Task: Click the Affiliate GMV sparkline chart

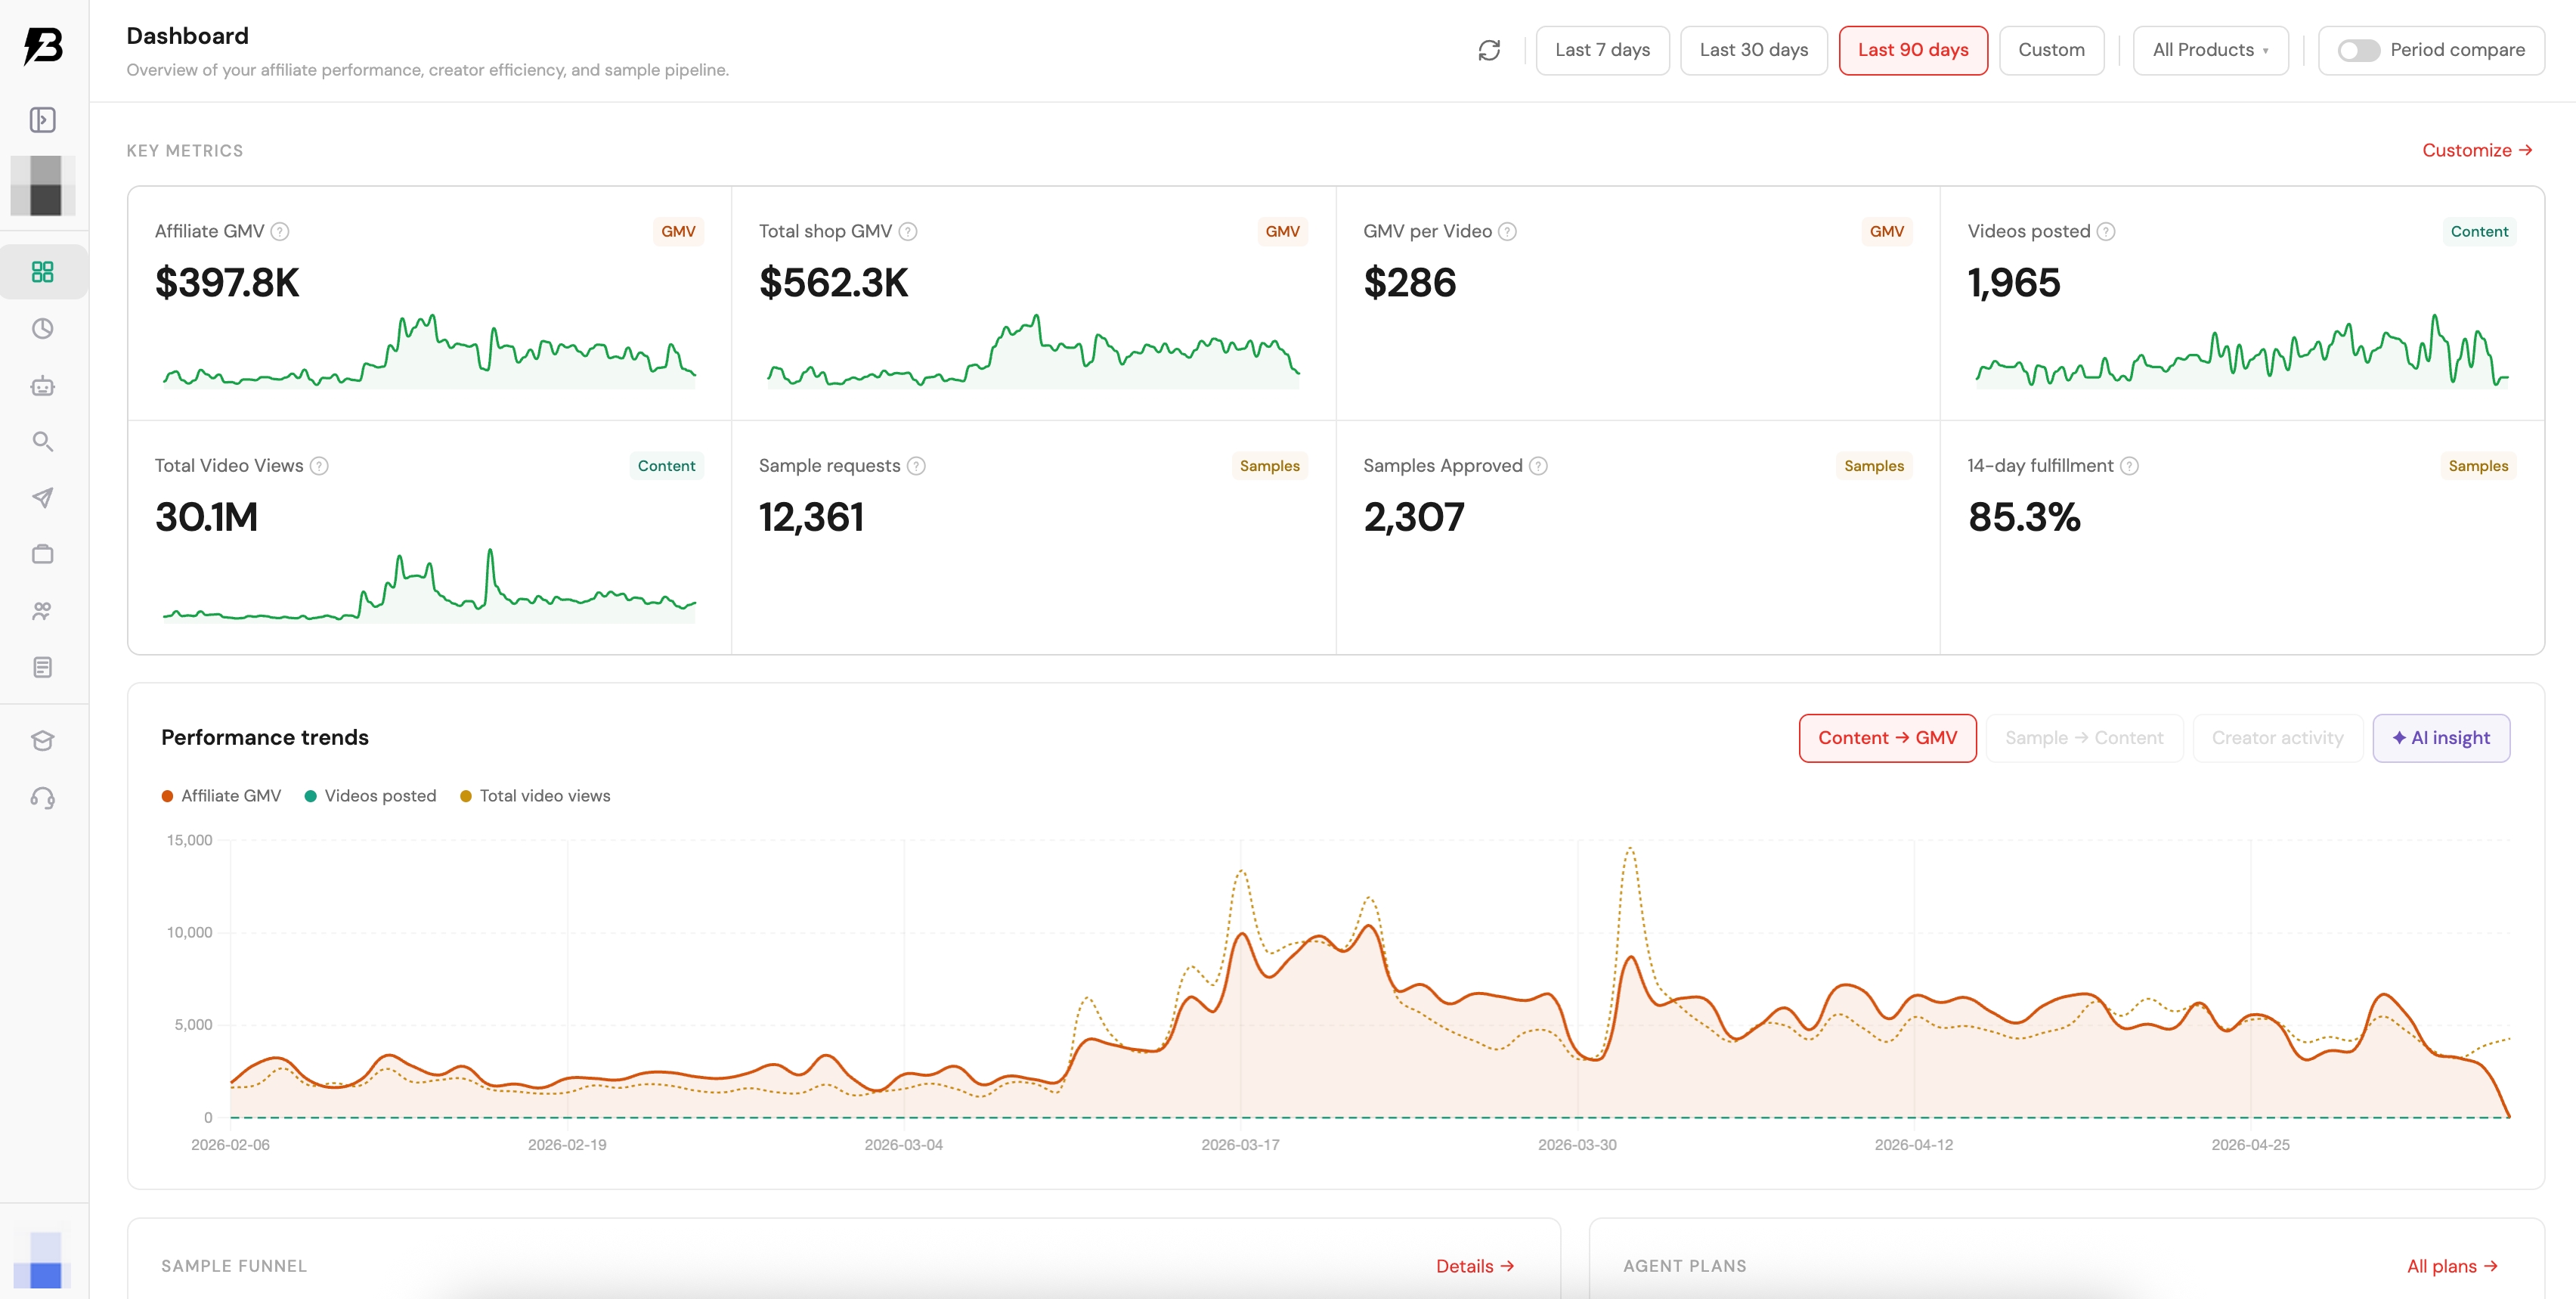Action: (429, 352)
